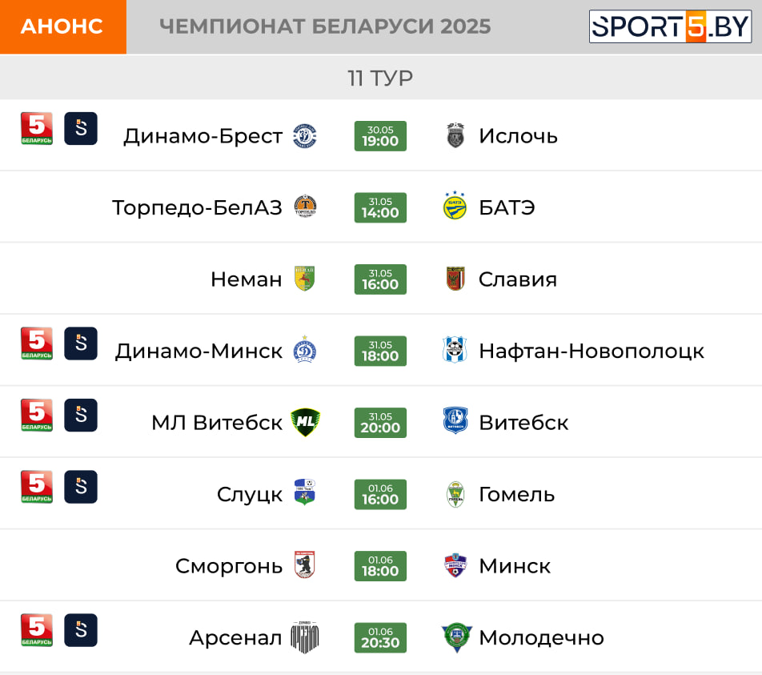Click the dark S streaming icon in Slutsk row
762x675 pixels.
pos(81,487)
